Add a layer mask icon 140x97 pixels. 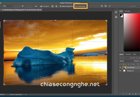point(129,94)
